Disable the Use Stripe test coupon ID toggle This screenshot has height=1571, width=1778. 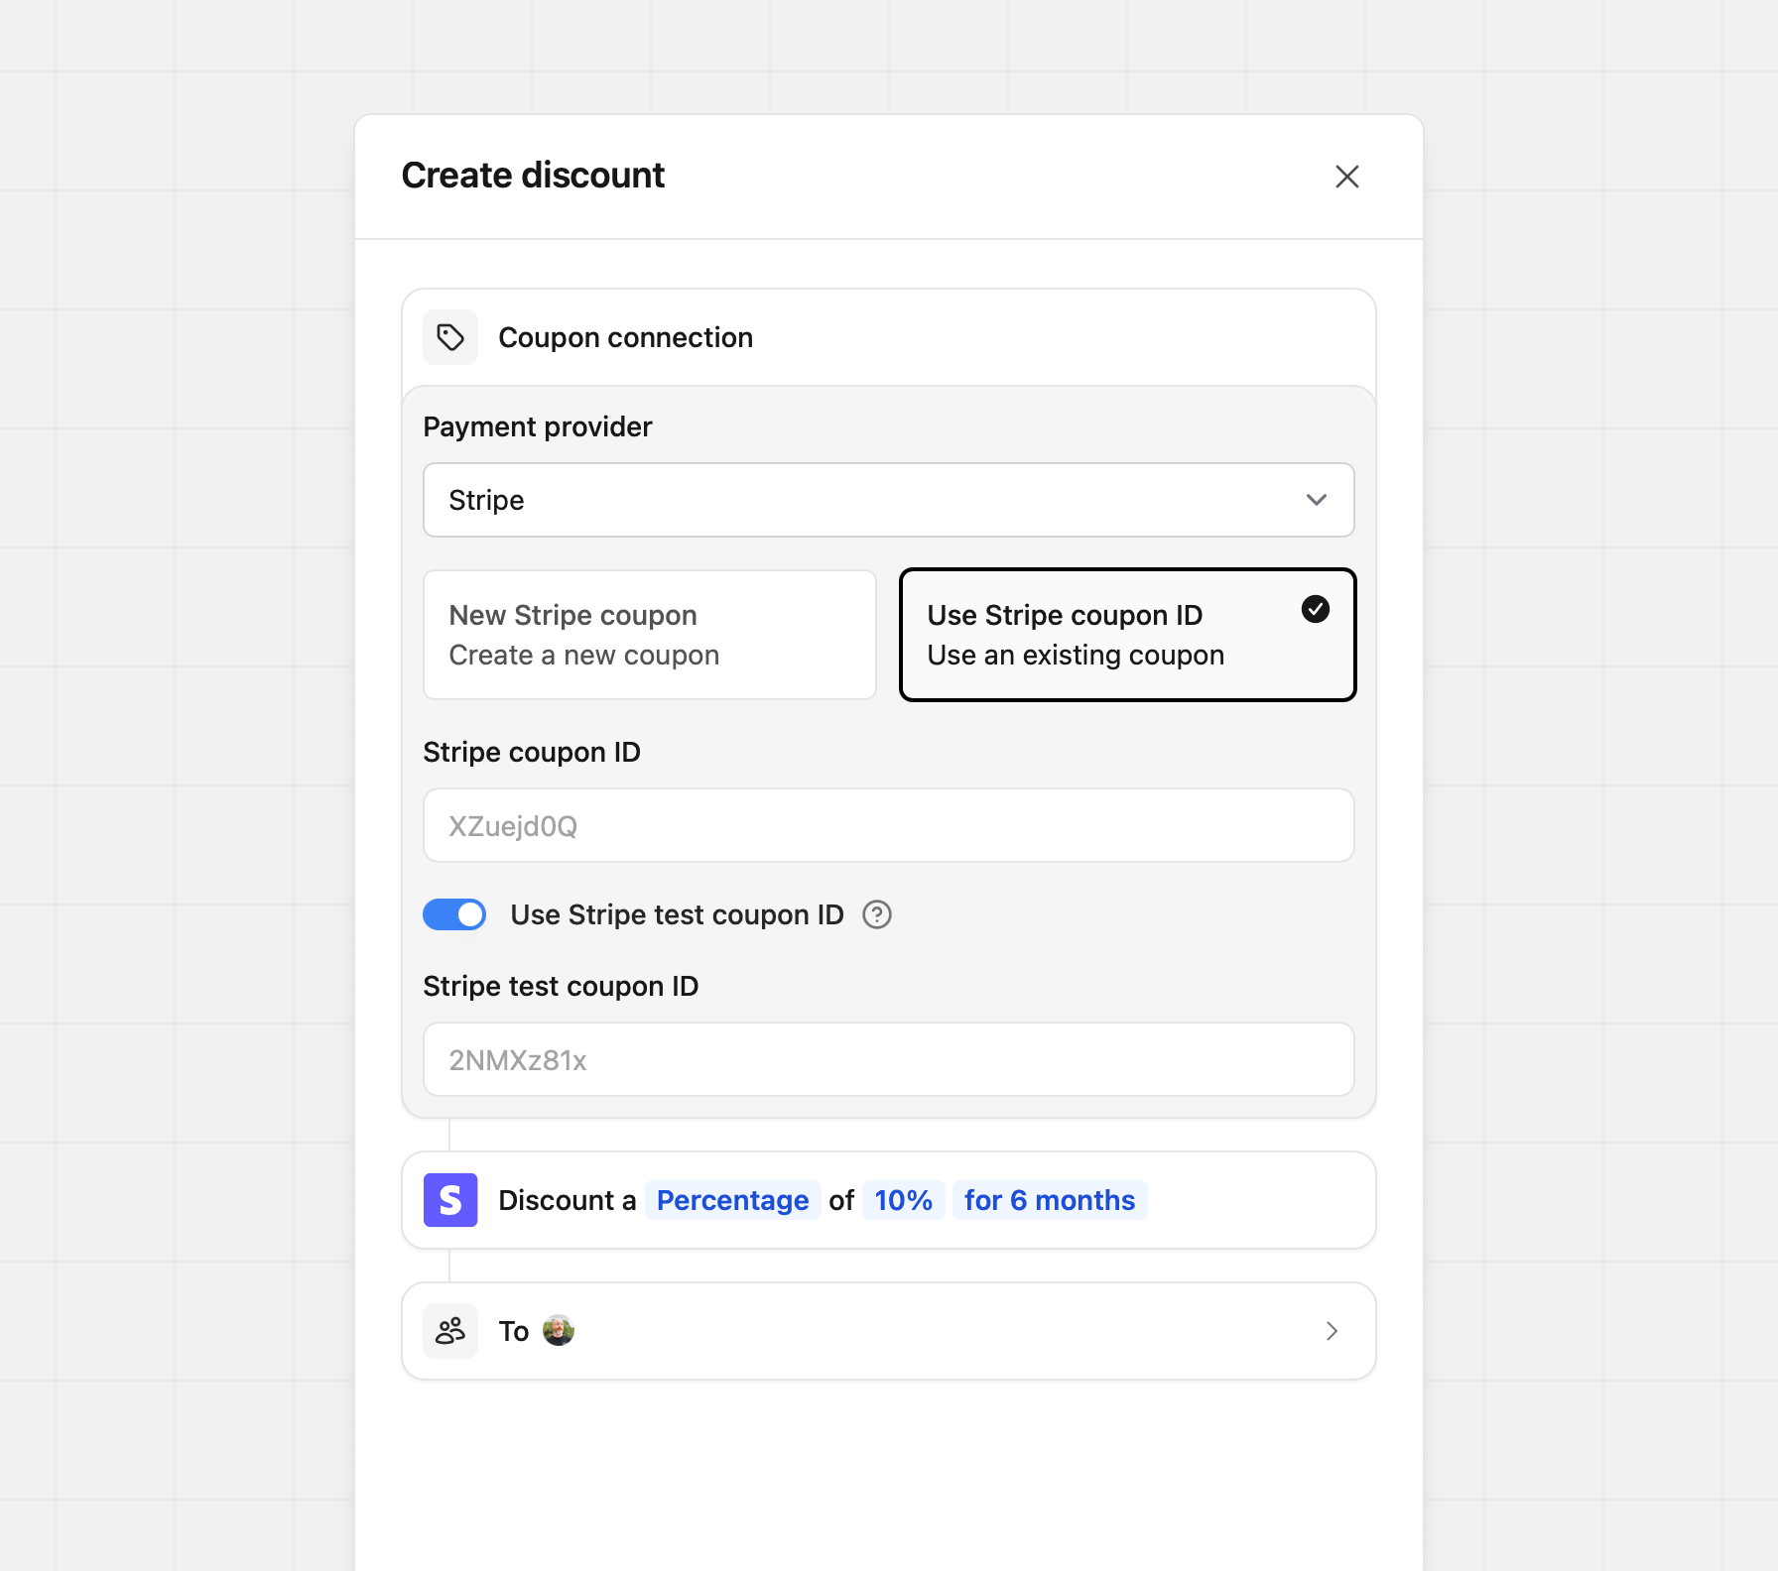point(454,914)
